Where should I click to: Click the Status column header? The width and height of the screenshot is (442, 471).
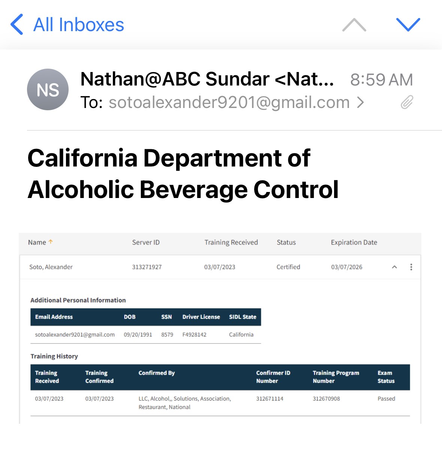coord(286,242)
